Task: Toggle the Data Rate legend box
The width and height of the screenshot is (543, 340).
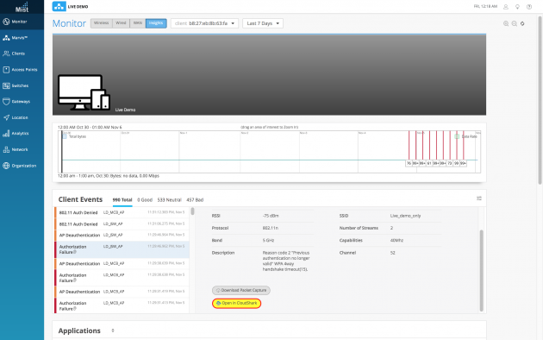Action: click(x=457, y=136)
